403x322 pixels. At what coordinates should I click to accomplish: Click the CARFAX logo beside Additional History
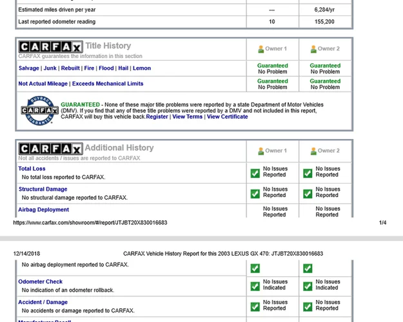(x=51, y=149)
